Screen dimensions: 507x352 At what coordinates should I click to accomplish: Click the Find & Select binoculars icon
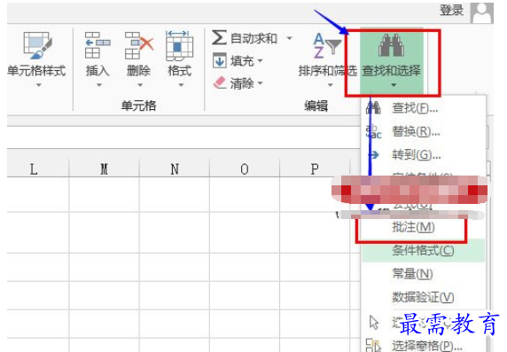[391, 45]
